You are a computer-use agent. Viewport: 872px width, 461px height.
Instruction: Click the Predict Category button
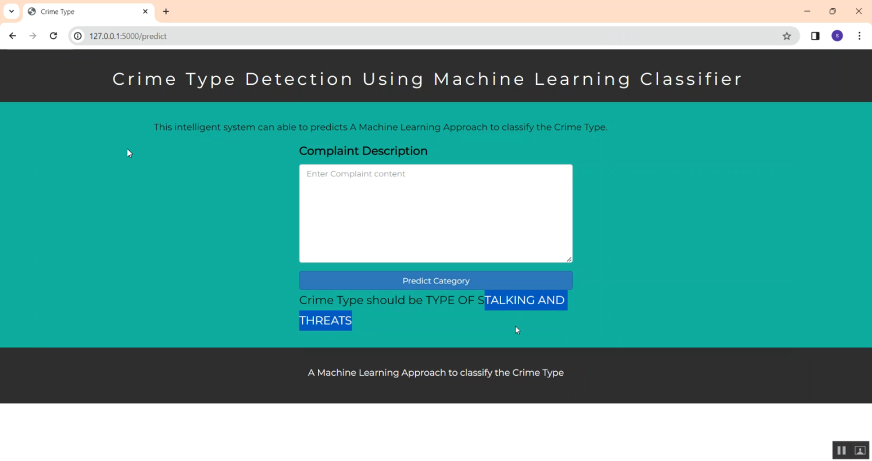coord(435,280)
